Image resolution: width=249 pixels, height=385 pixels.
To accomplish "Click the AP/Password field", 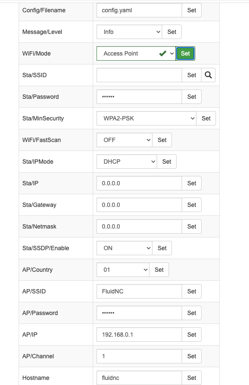I will coord(139,313).
